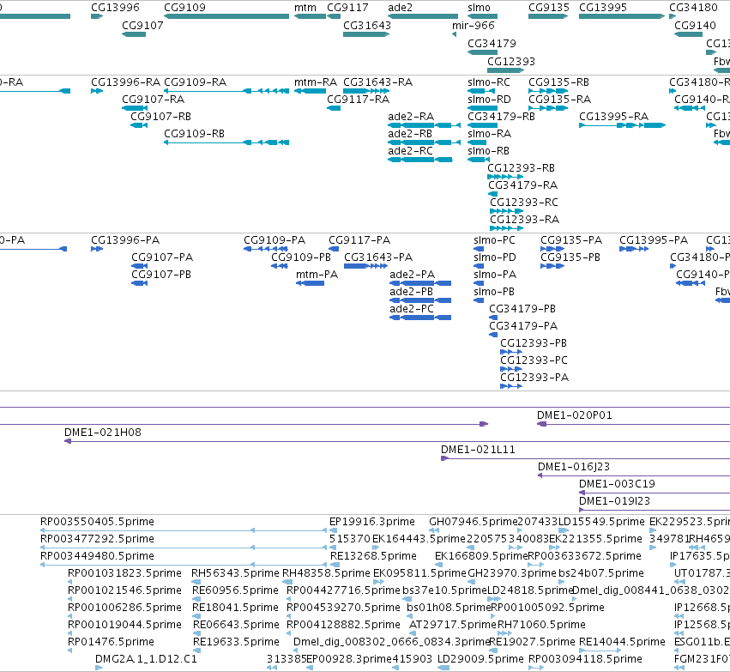Screen dimensions: 730x672
Task: Click transcript CG31643-RA label
Action: (378, 82)
